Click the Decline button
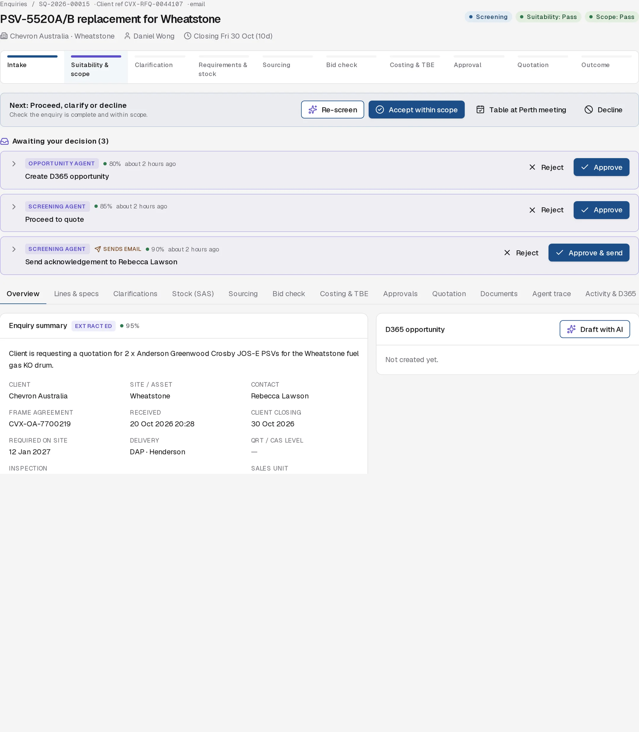Viewport: 639px width, 732px height. (x=603, y=110)
